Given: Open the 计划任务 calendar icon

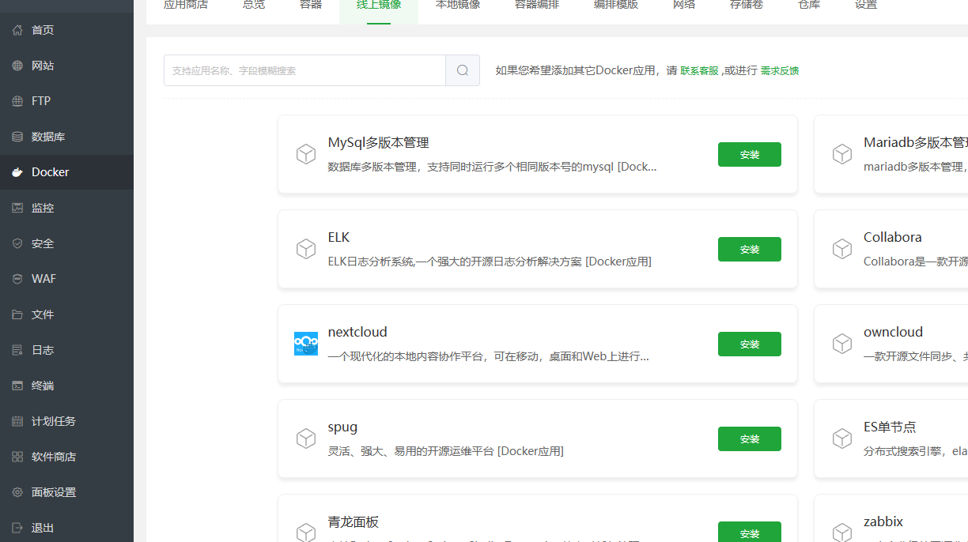Looking at the screenshot, I should click(17, 421).
